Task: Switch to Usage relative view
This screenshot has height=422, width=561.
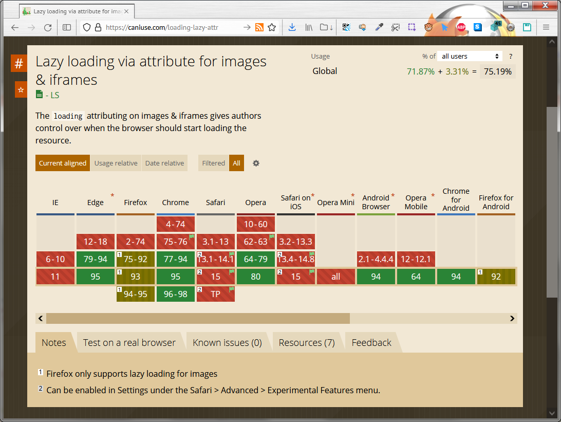Action: tap(116, 163)
